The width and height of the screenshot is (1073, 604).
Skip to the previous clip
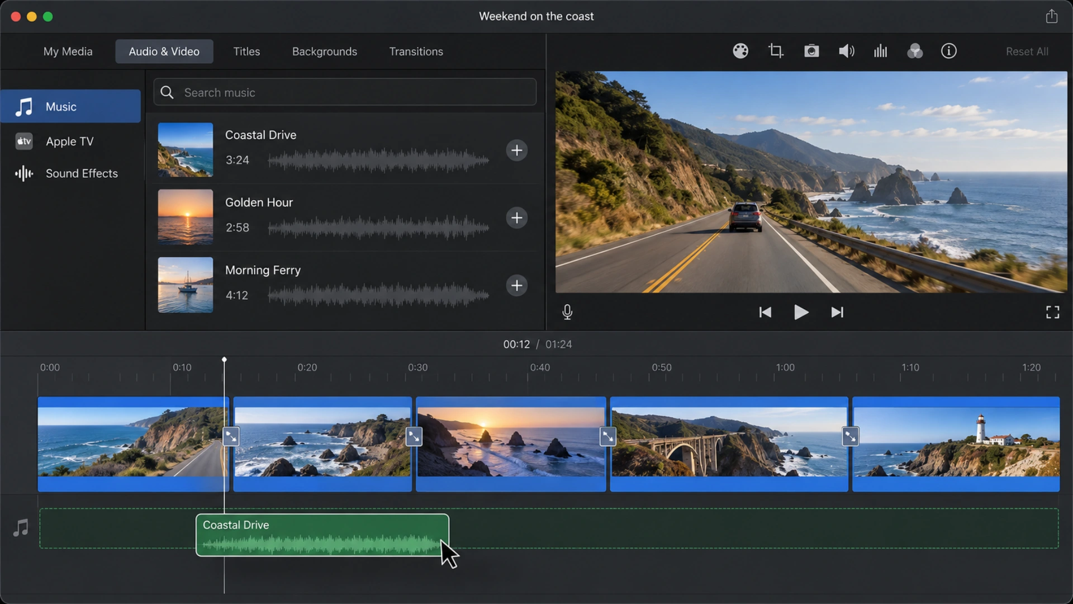(x=765, y=312)
